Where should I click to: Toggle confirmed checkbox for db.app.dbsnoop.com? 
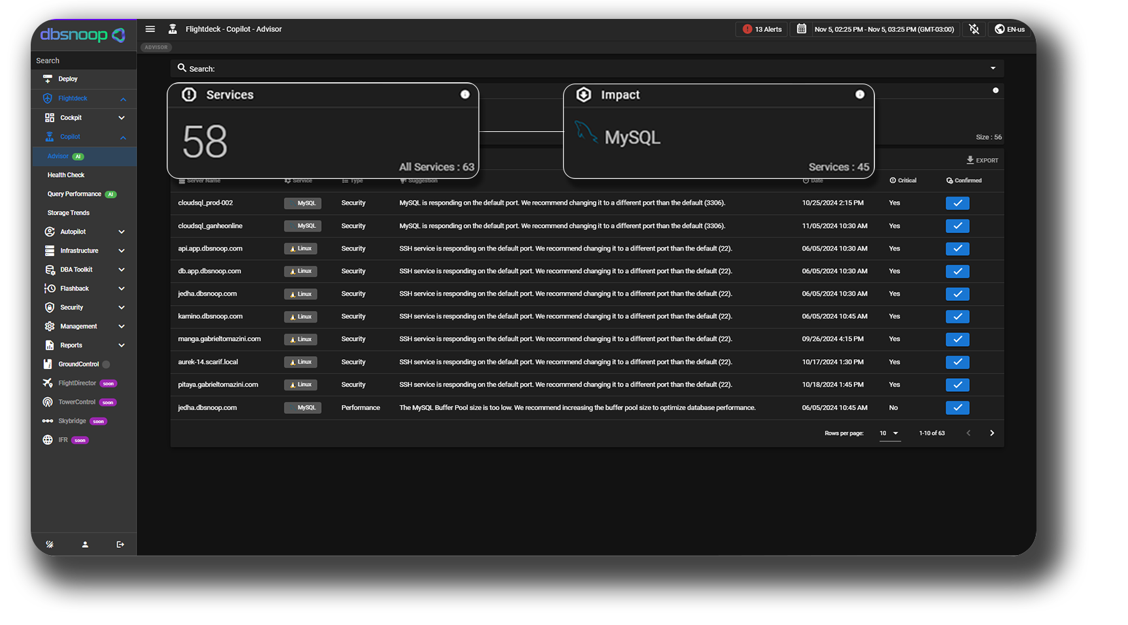(957, 271)
